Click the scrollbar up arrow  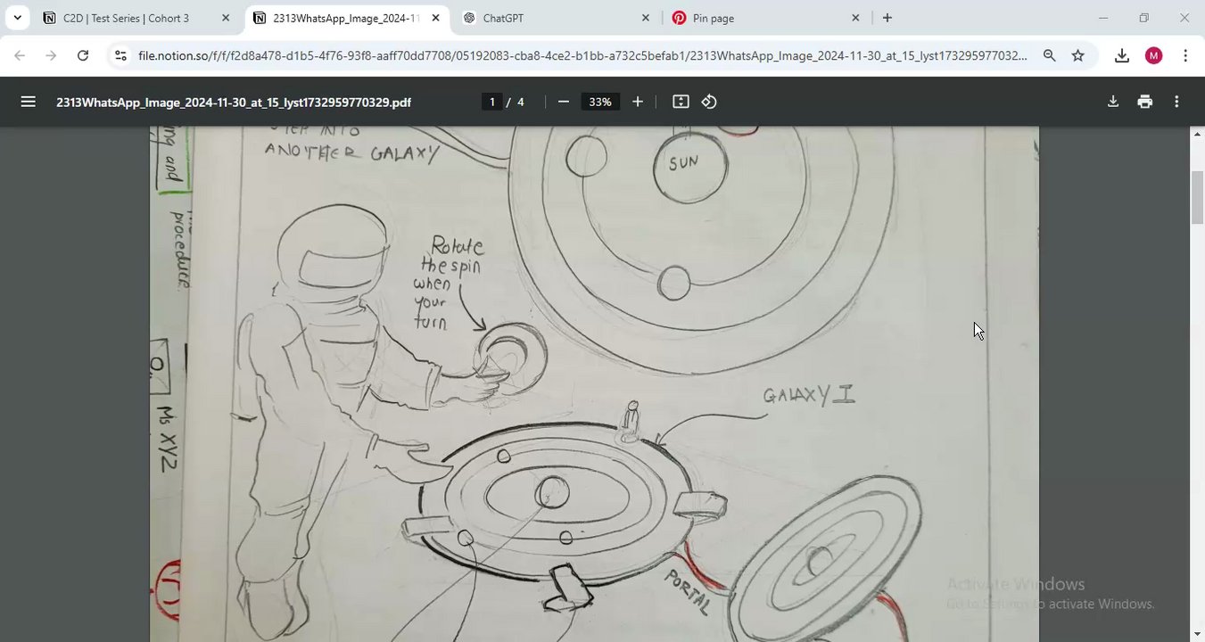click(x=1197, y=134)
